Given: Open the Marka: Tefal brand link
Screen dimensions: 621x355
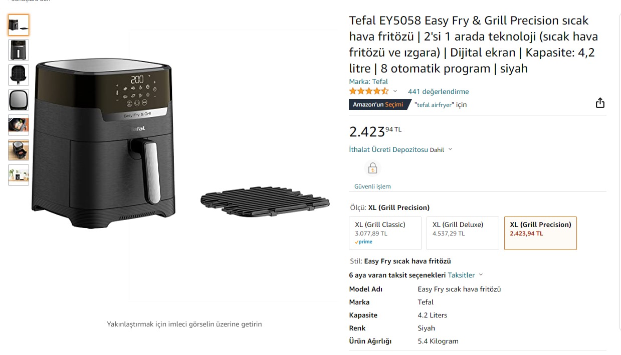Looking at the screenshot, I should pyautogui.click(x=368, y=81).
